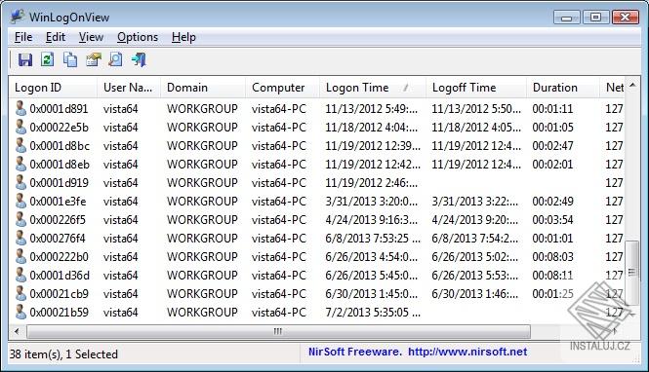Click the Save Selected Items floppy icon
Screen dimensions: 649x372
pyautogui.click(x=25, y=59)
